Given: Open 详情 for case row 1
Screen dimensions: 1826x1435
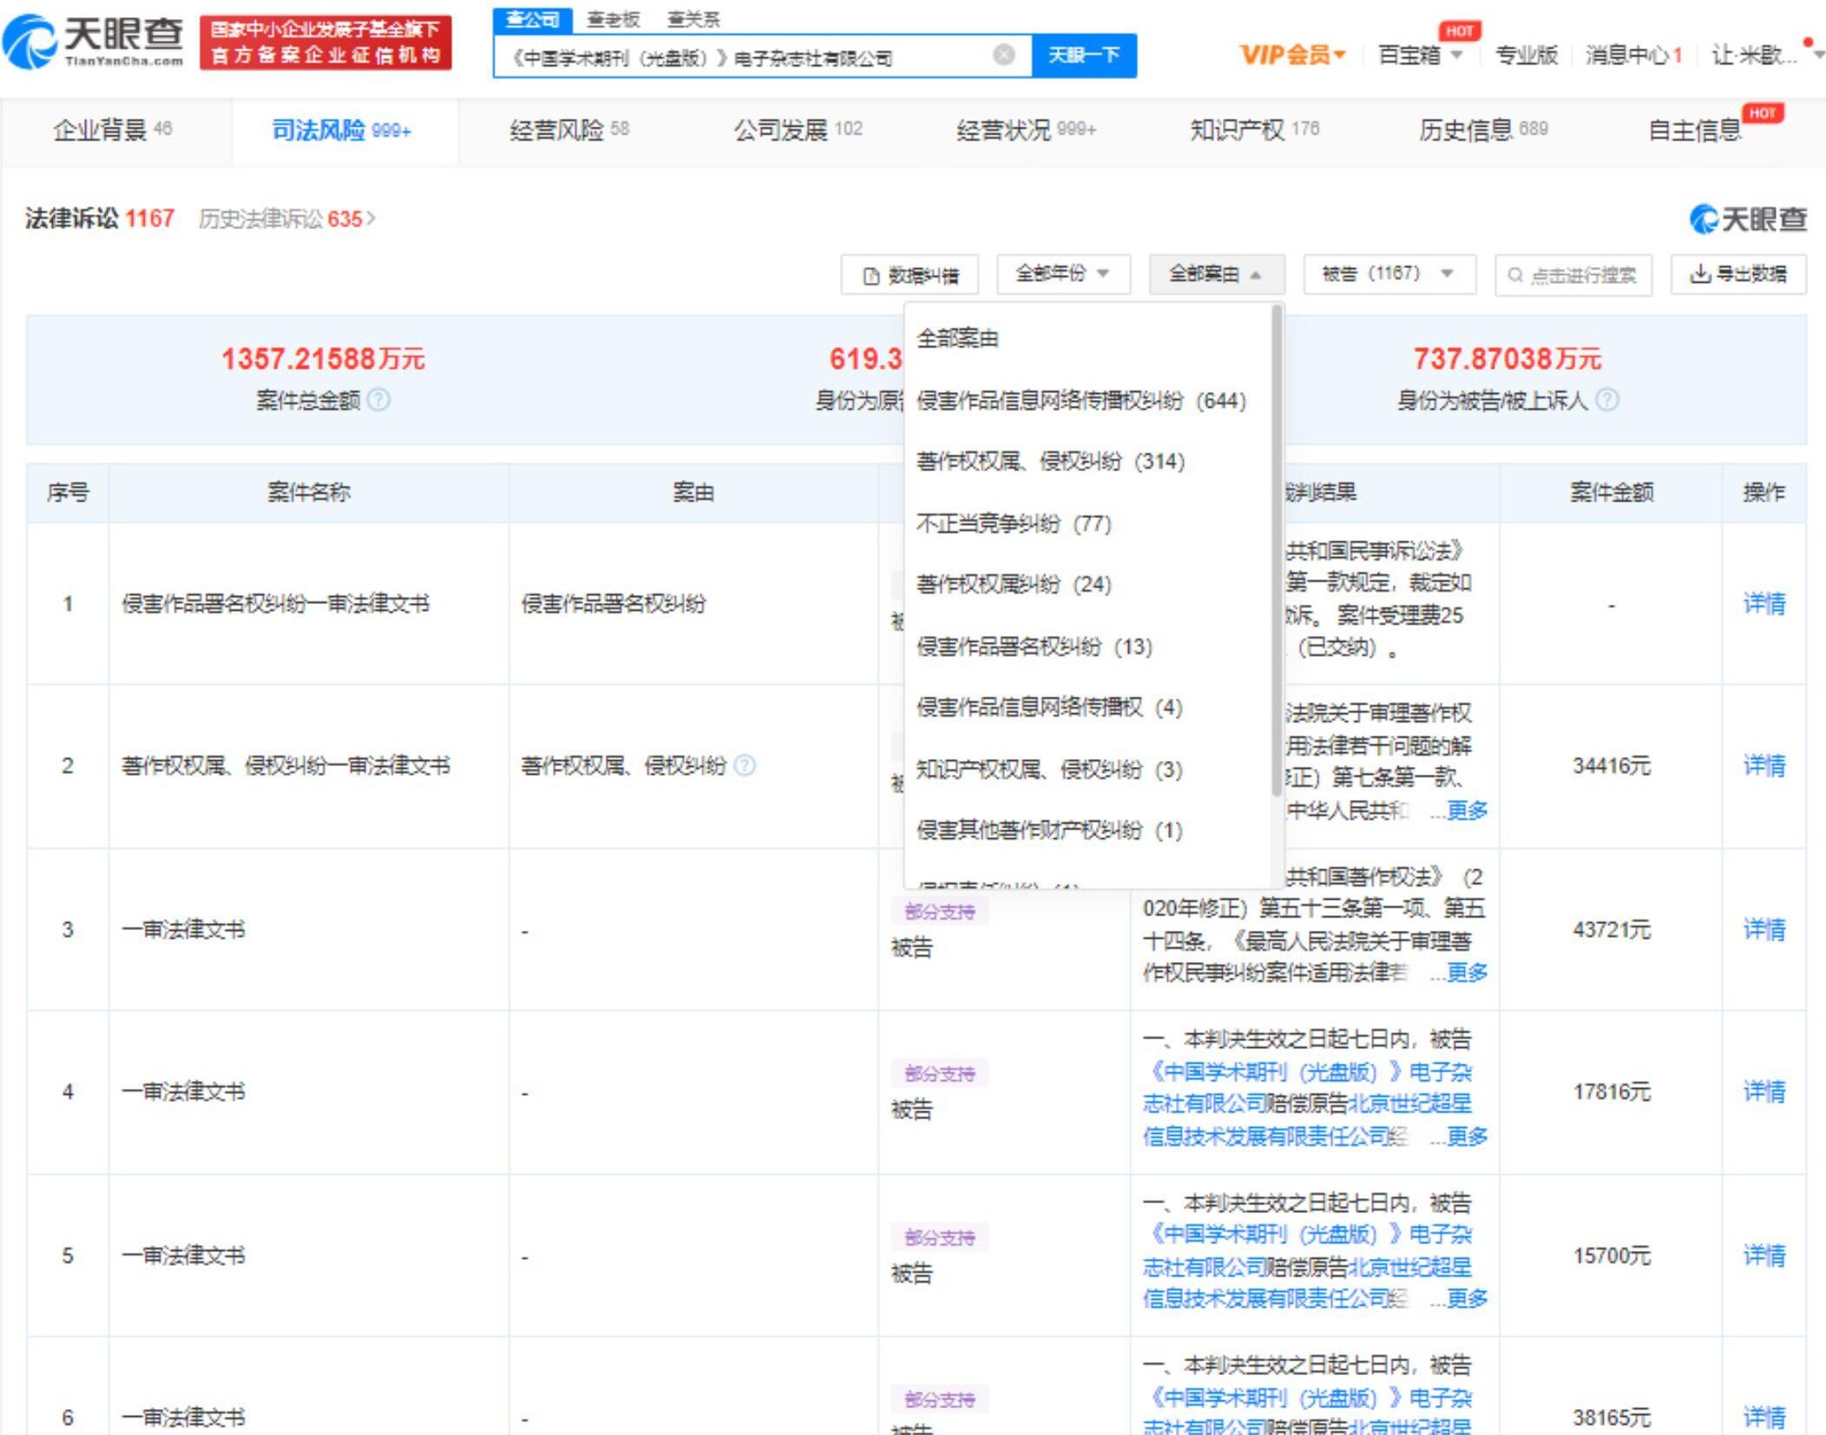Looking at the screenshot, I should (1764, 604).
